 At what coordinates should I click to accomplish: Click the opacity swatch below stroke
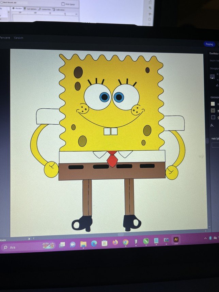(x=213, y=117)
